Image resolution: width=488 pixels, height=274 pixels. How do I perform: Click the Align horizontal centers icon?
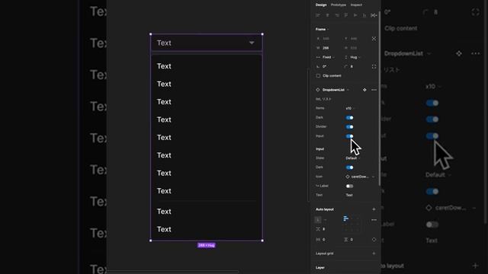pos(327,15)
